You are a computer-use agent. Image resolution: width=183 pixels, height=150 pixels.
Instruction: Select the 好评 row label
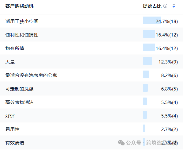tap(10, 116)
